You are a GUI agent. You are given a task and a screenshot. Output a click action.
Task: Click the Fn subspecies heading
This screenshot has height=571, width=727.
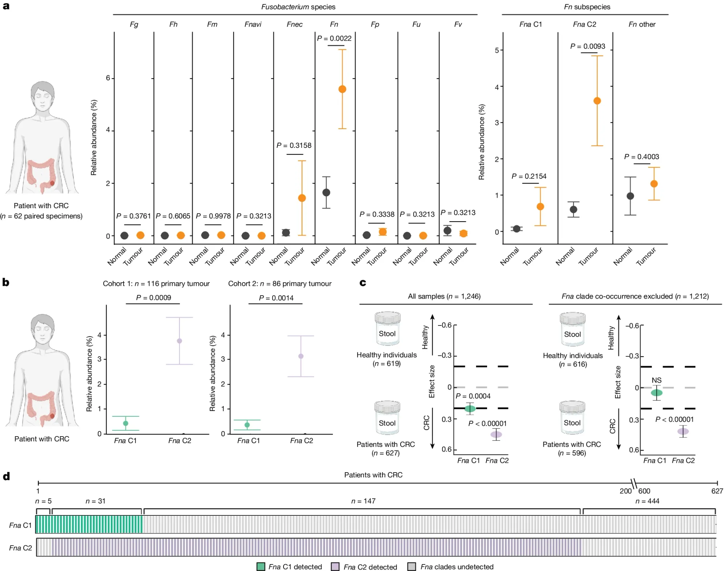coord(587,7)
